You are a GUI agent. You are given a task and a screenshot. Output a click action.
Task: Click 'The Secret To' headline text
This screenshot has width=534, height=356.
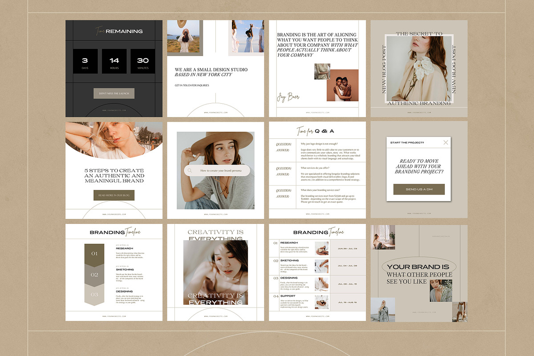pos(419,34)
